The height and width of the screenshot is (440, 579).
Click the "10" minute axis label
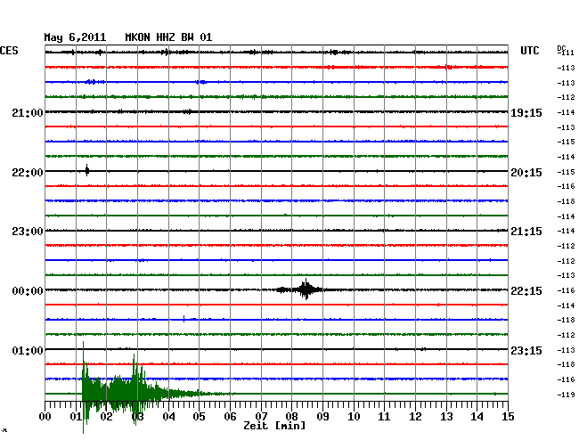pos(354,417)
